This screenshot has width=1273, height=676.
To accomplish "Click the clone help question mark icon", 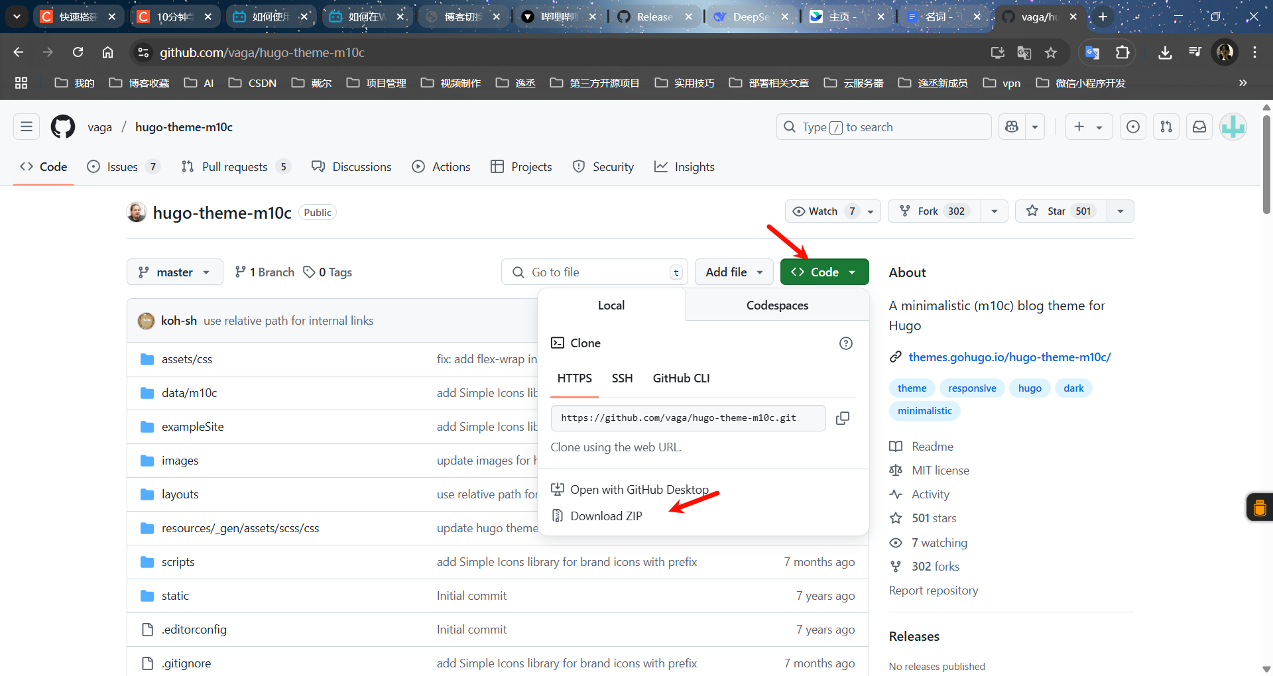I will coord(846,343).
